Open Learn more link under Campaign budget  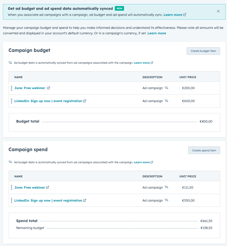point(142,63)
